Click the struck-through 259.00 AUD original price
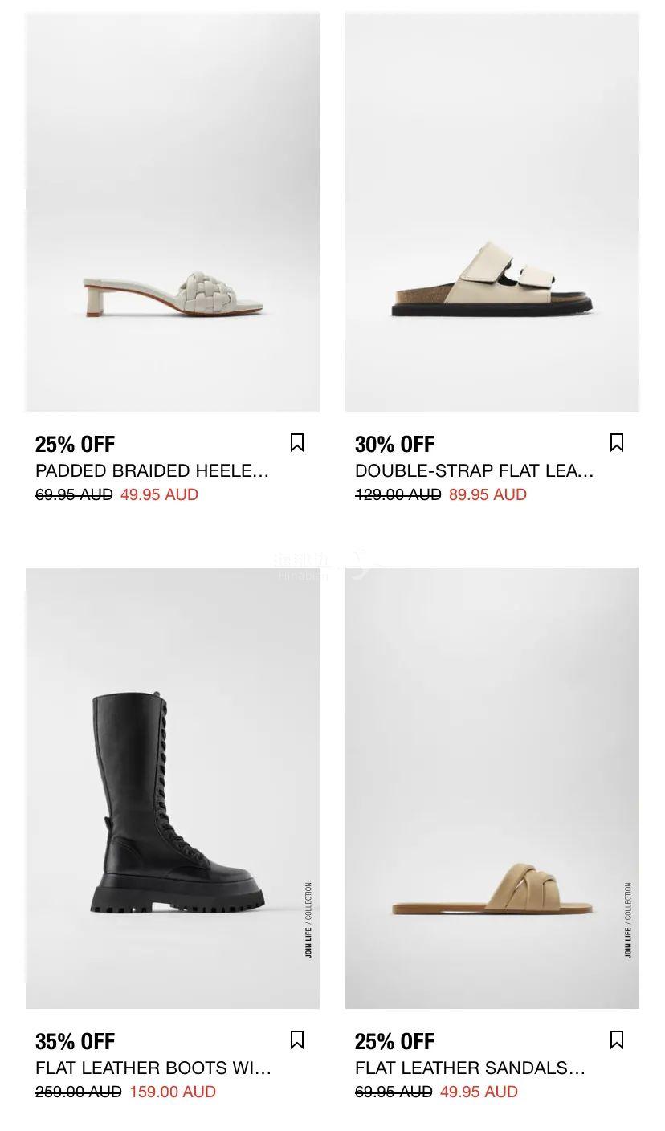 pos(79,1092)
